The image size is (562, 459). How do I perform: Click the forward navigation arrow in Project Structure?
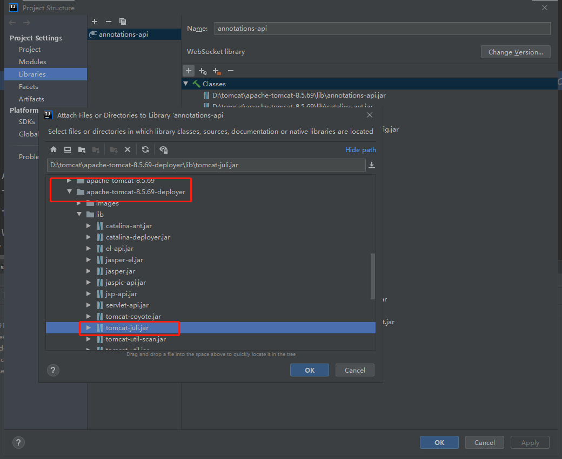point(26,23)
